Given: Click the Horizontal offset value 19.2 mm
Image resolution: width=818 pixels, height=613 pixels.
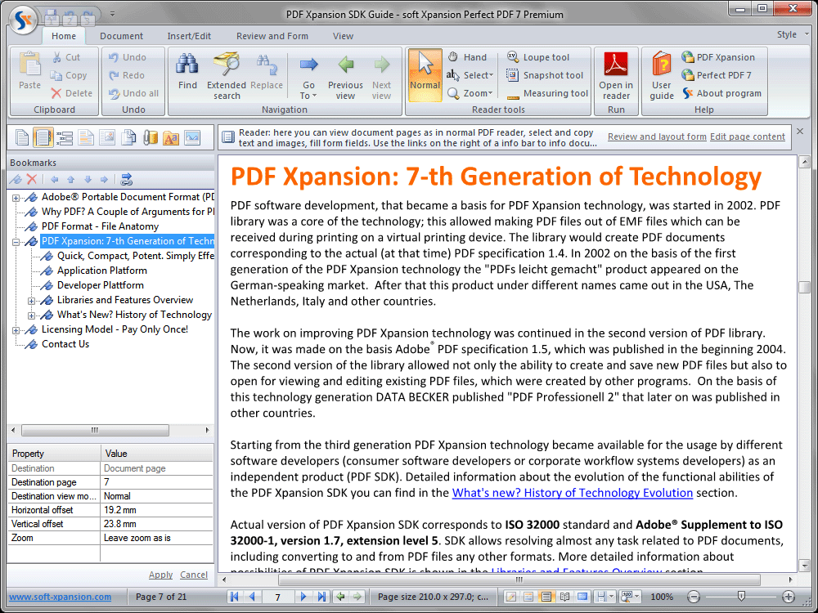Looking at the screenshot, I should pyautogui.click(x=156, y=510).
